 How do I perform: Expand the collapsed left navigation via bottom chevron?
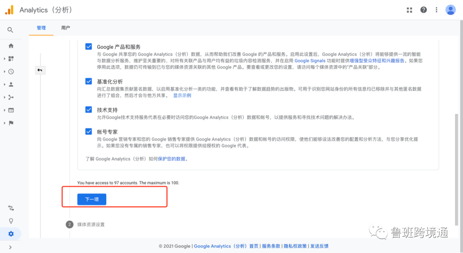(x=11, y=247)
